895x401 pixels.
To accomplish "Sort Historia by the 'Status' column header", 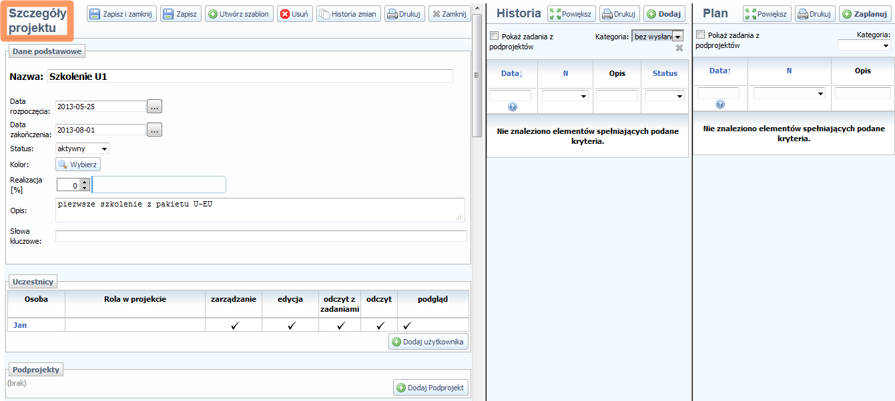I will [665, 73].
